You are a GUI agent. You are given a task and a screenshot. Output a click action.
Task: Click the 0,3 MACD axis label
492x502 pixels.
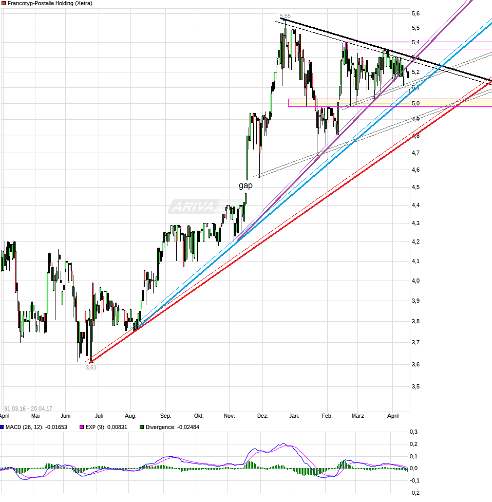coord(413,432)
